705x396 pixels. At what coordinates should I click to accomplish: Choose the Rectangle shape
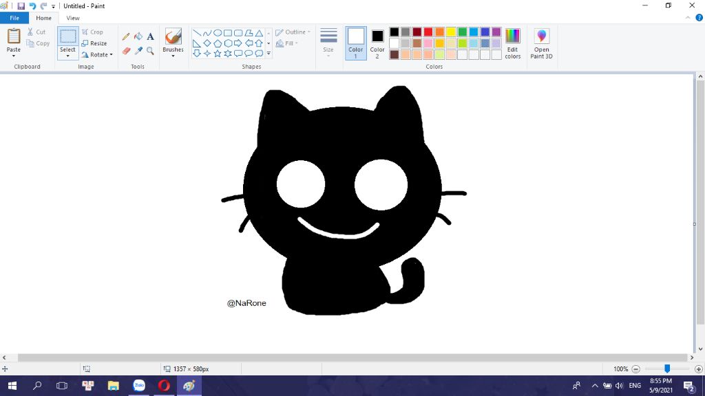click(228, 33)
